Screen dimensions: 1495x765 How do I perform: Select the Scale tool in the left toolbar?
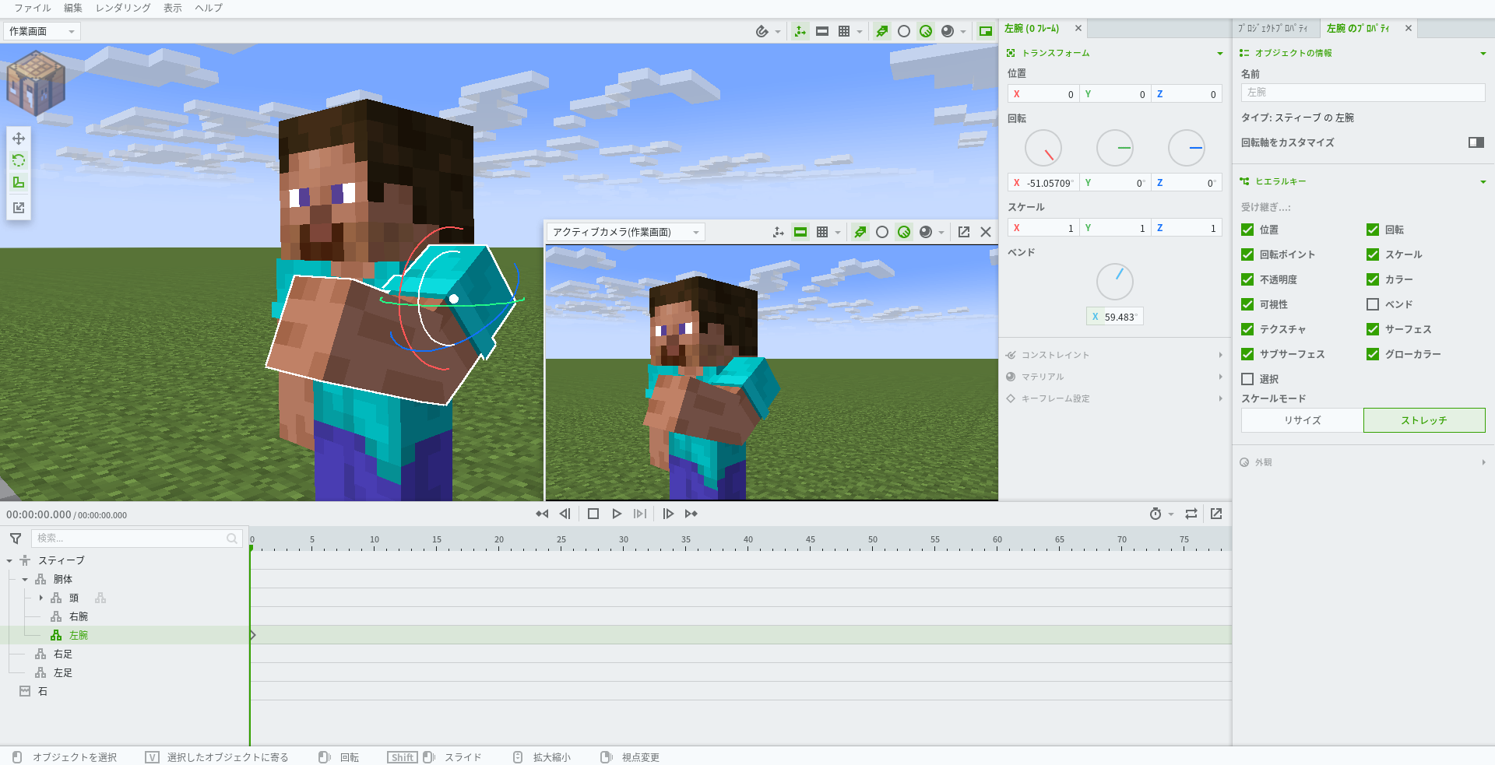[19, 182]
